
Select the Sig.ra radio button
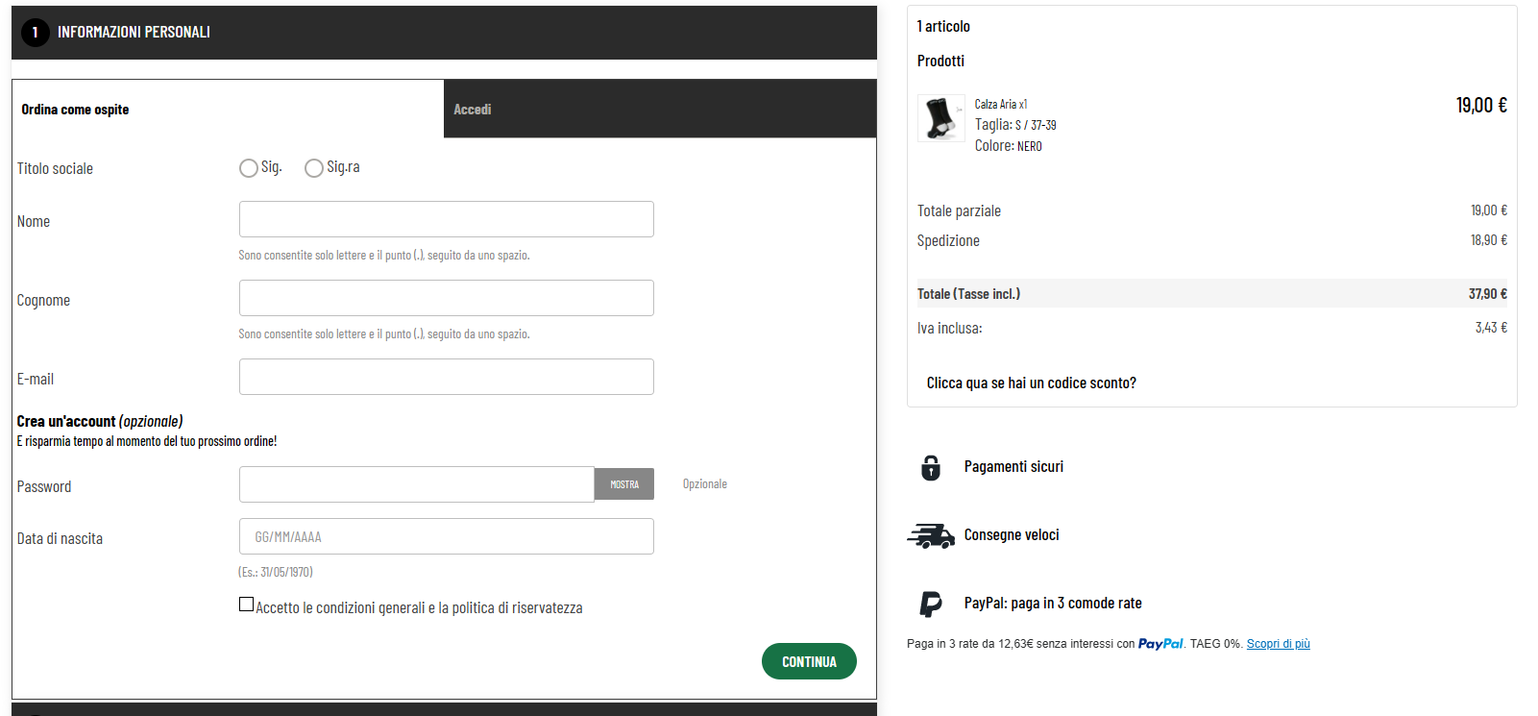click(x=314, y=168)
